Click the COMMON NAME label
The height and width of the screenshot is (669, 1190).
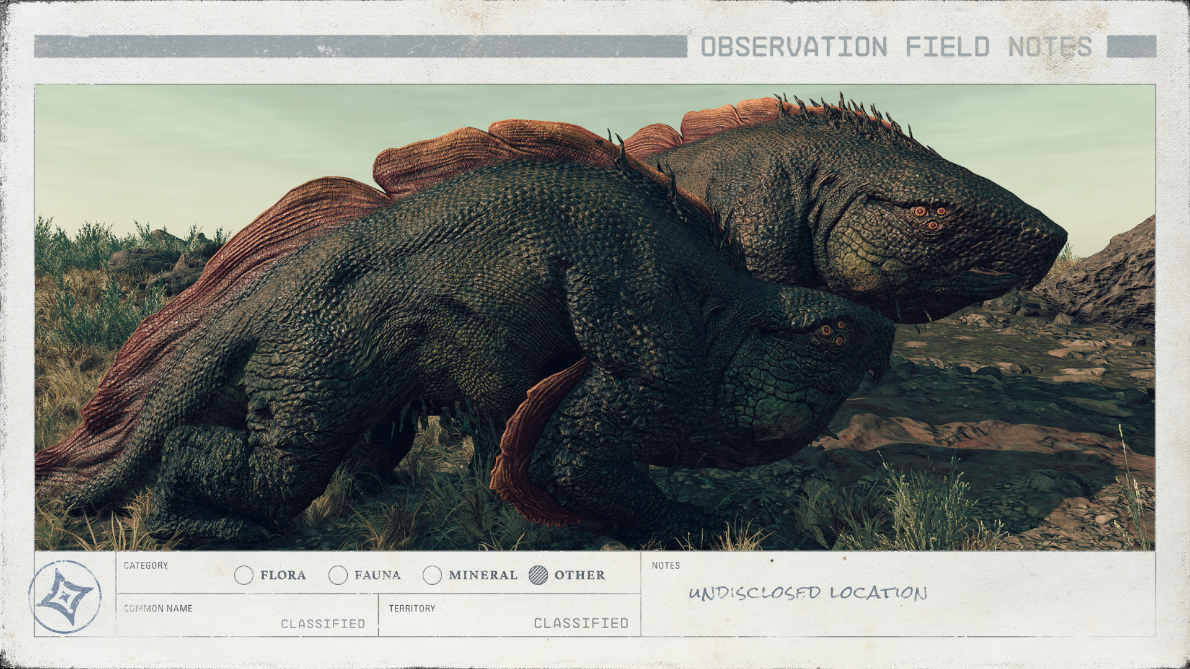point(158,609)
